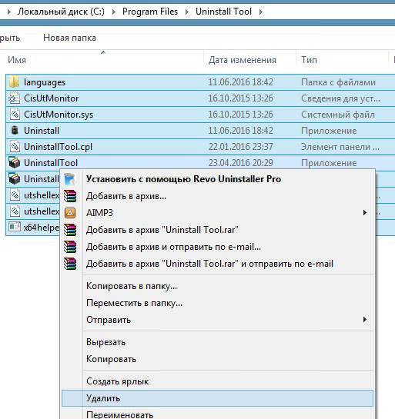The height and width of the screenshot is (419, 395).
Task: Select the 'Uninstall' application file name
Action: tap(42, 131)
